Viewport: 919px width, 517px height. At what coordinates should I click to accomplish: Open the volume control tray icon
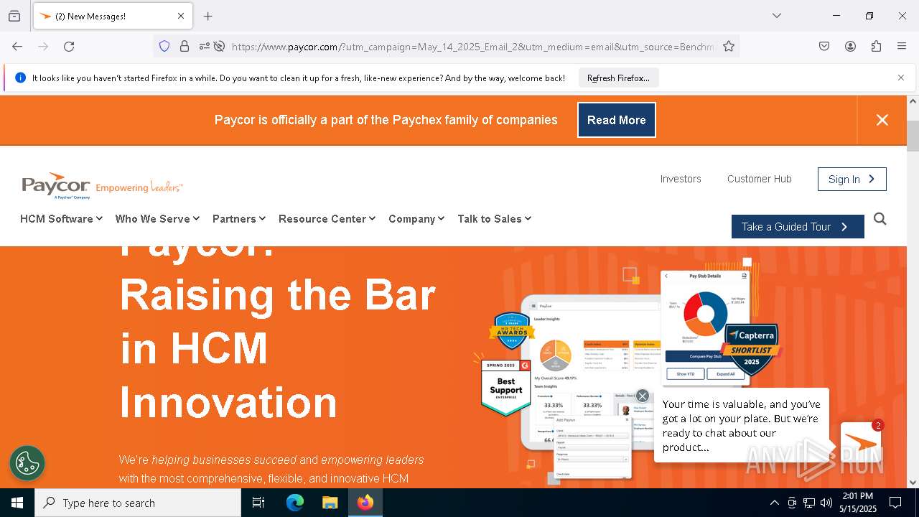click(x=826, y=503)
